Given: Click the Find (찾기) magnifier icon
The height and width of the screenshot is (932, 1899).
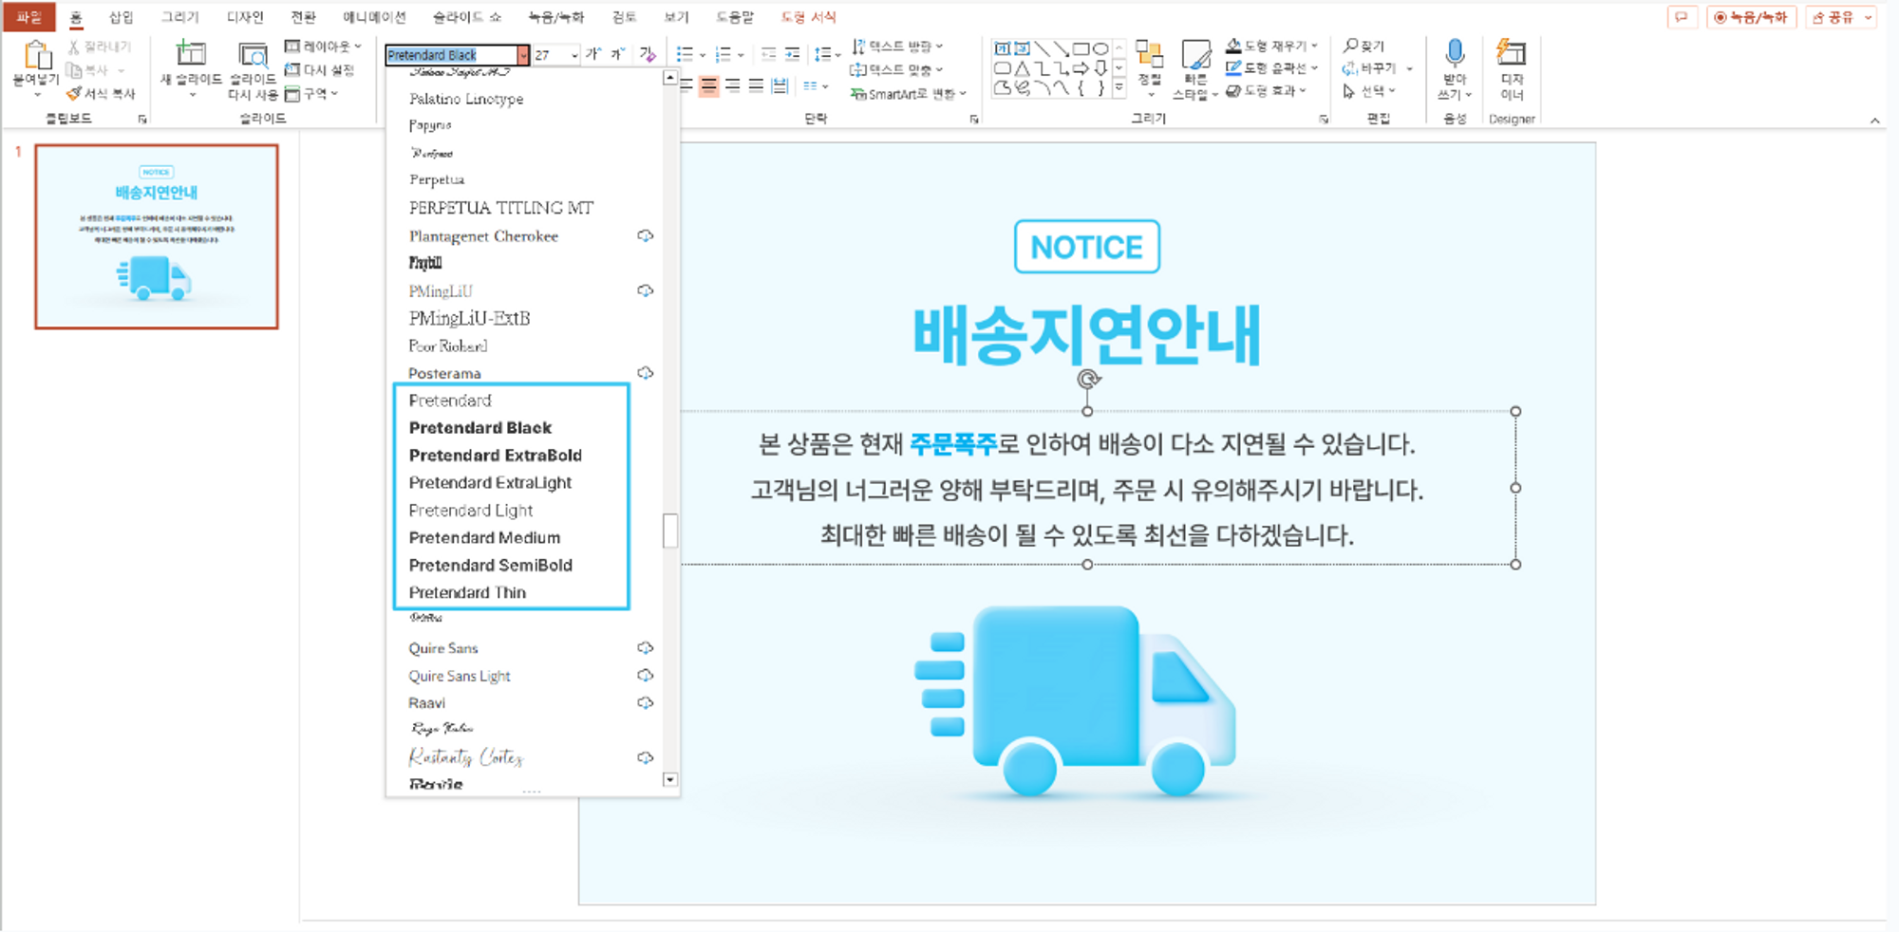Looking at the screenshot, I should 1350,46.
